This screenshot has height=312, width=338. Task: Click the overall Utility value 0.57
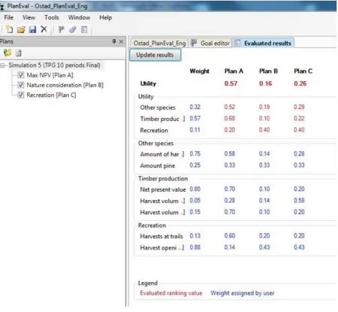click(231, 83)
